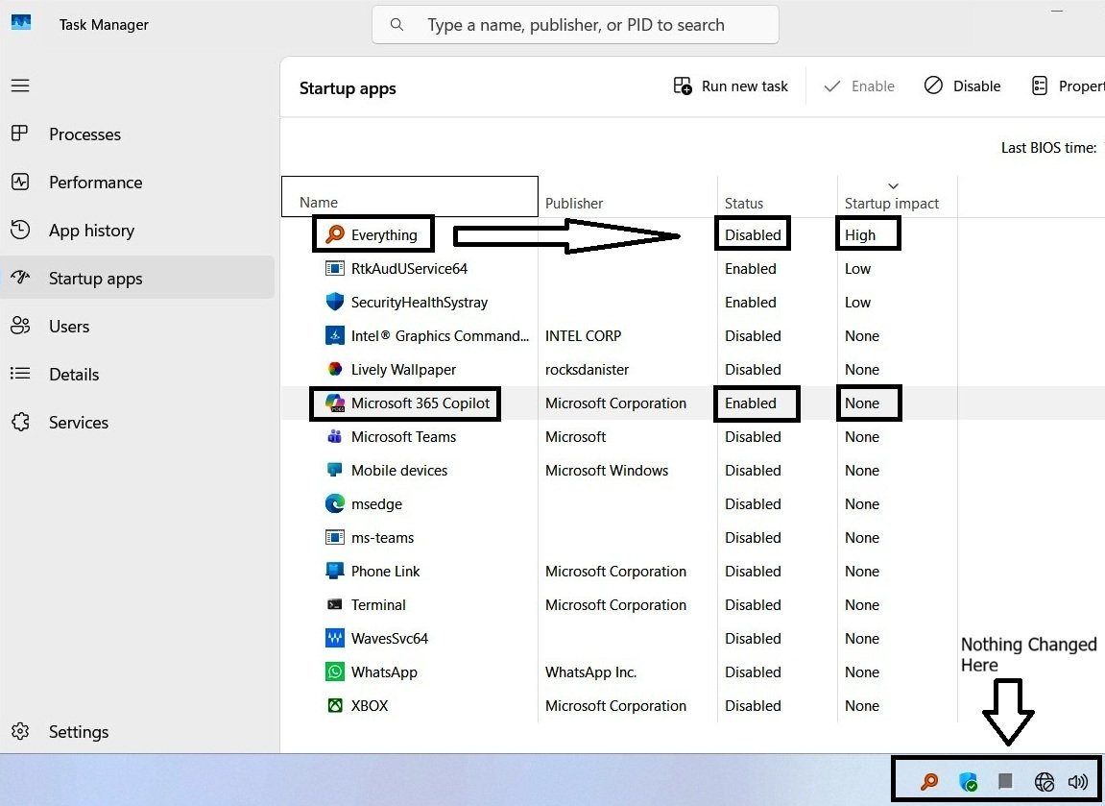Select the Everything row name

[x=384, y=234]
